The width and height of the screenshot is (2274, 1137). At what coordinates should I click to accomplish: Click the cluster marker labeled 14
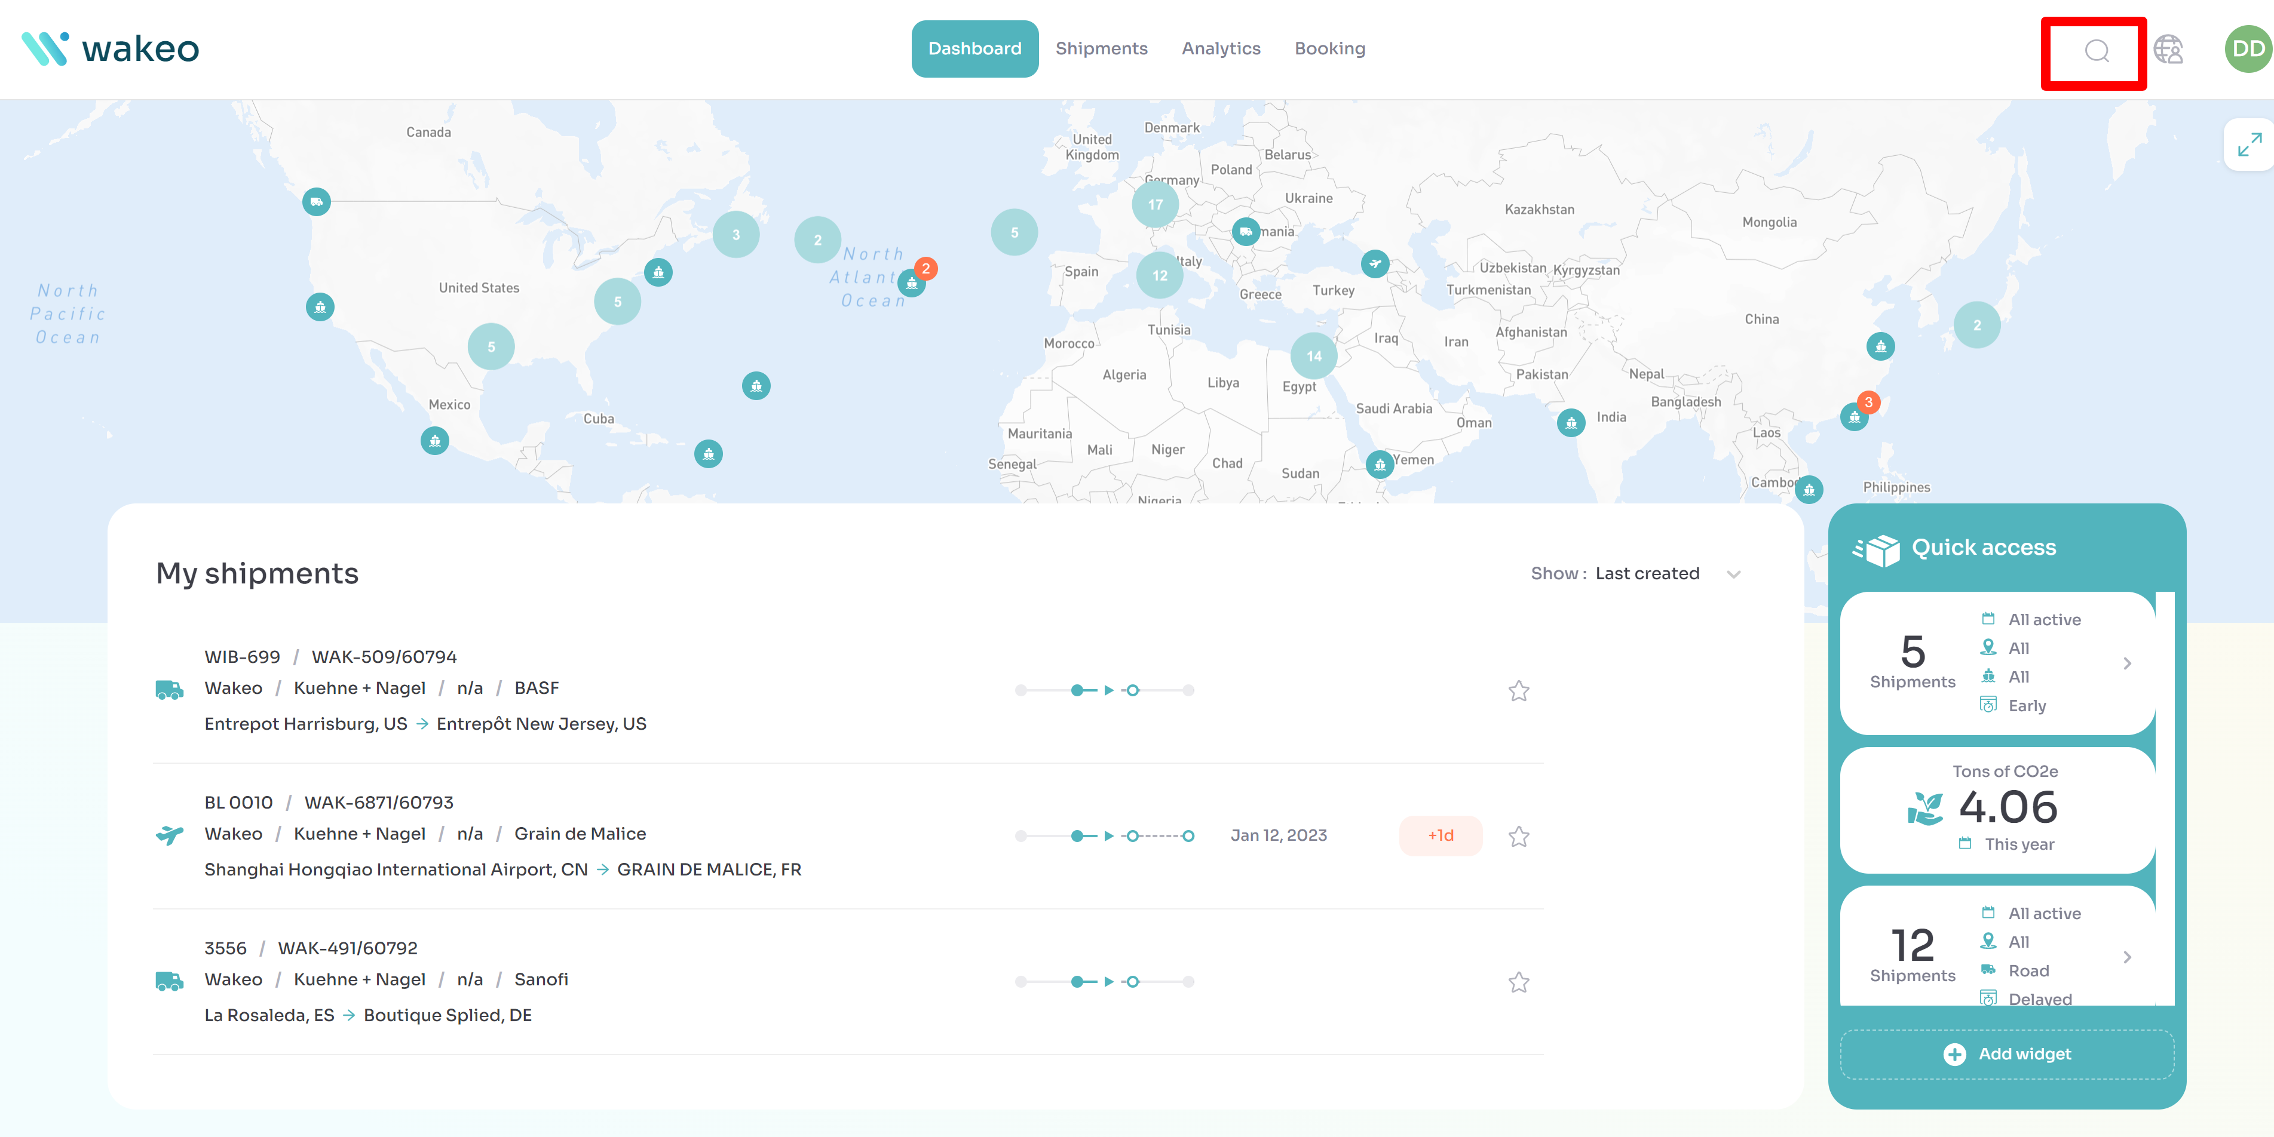pyautogui.click(x=1313, y=357)
